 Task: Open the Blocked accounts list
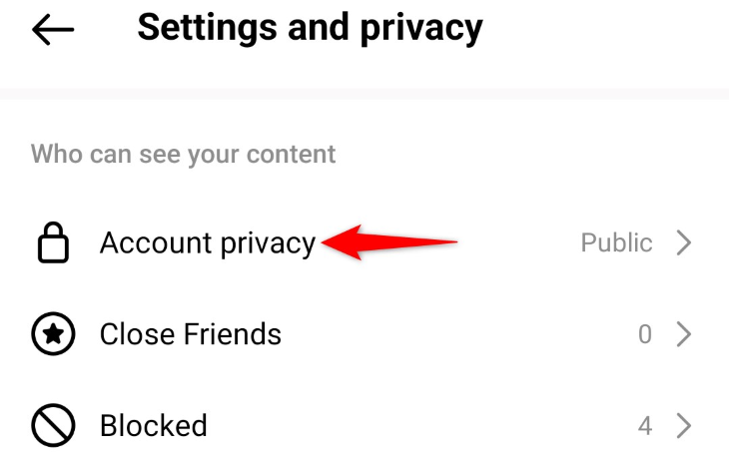click(153, 426)
